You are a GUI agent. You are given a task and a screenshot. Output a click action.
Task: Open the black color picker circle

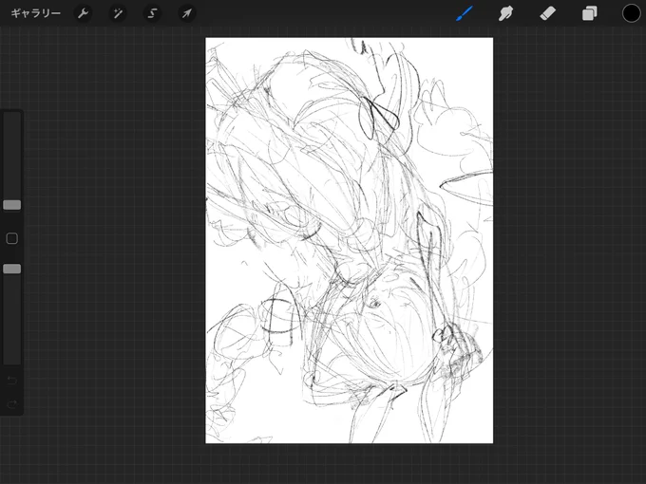click(631, 13)
